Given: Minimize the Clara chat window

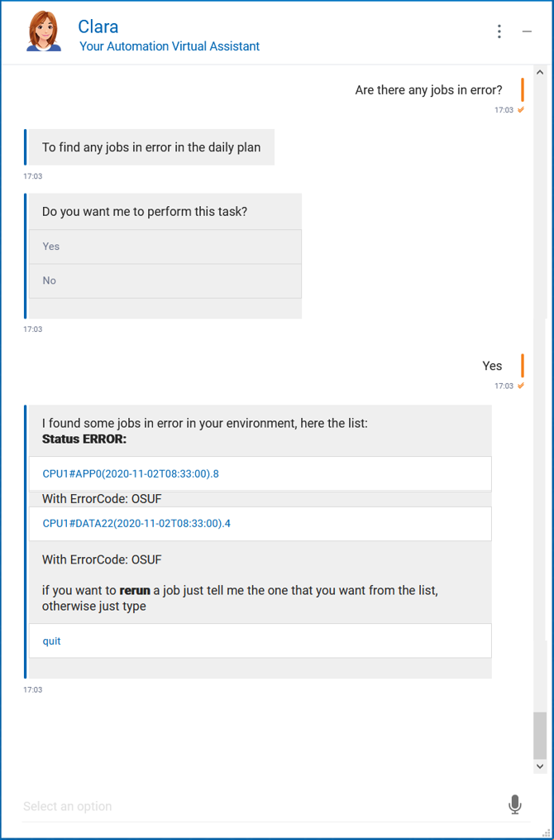Looking at the screenshot, I should pos(527,31).
